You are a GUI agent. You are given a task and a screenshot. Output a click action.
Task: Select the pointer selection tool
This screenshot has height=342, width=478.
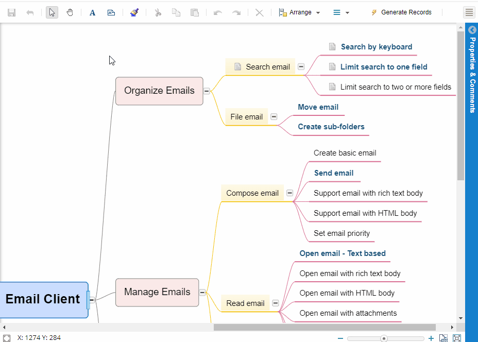[x=52, y=12]
